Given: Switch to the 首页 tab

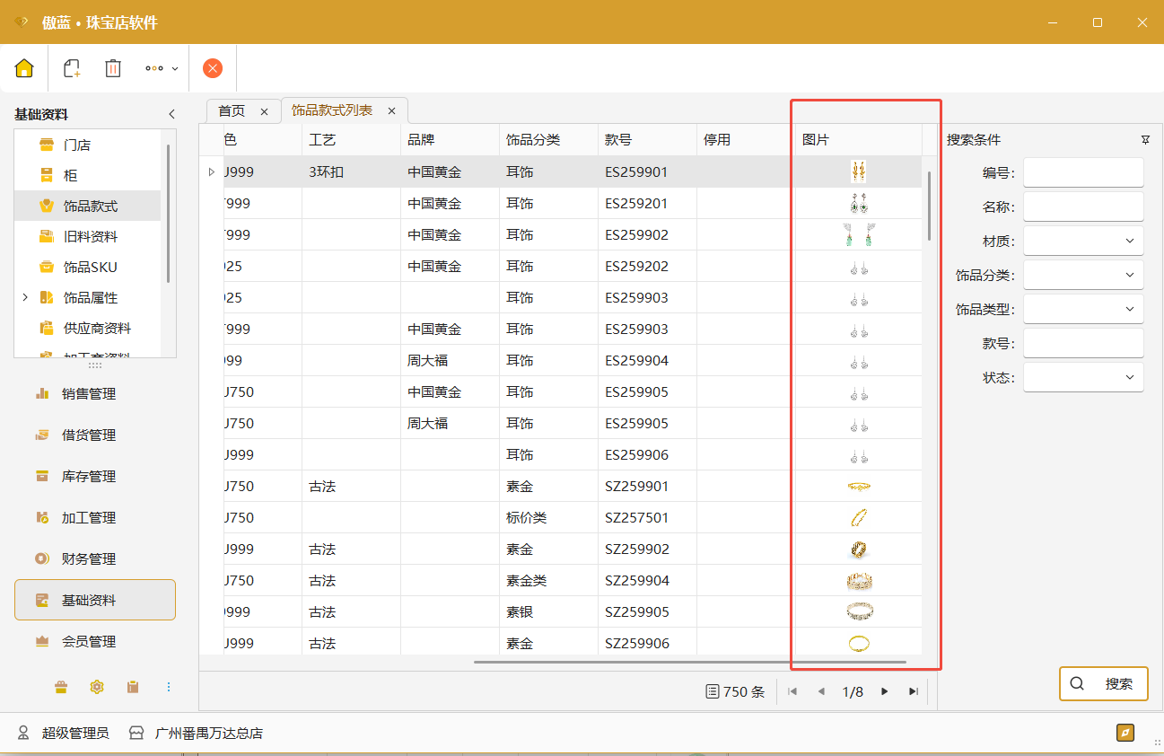Looking at the screenshot, I should (232, 110).
